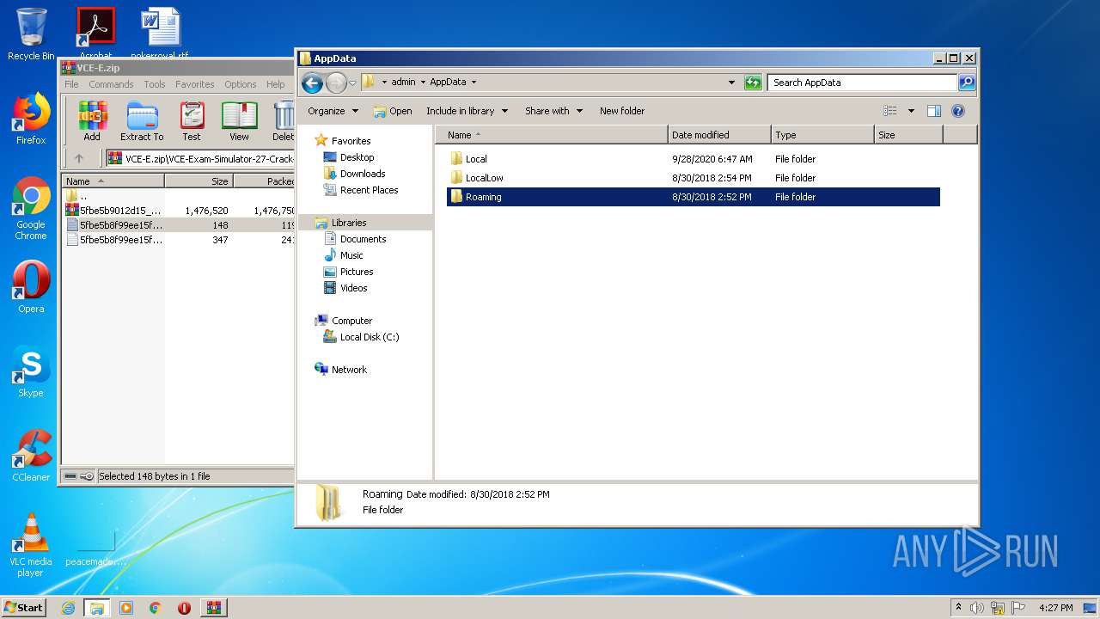Click the Search AppData input field

pos(861,83)
